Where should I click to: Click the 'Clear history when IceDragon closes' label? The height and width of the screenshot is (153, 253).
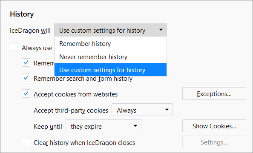coord(84,143)
